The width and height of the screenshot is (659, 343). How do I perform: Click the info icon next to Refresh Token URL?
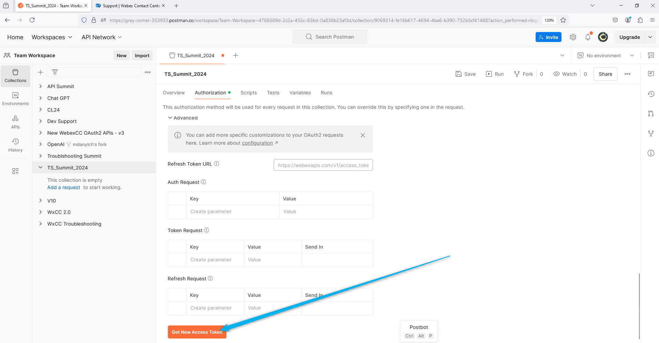(x=216, y=164)
